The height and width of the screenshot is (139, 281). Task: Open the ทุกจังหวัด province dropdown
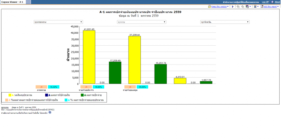[225, 22]
